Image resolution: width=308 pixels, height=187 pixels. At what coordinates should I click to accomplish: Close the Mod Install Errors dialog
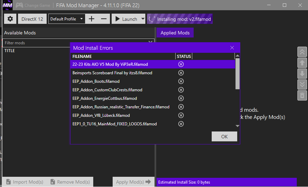coord(232,48)
